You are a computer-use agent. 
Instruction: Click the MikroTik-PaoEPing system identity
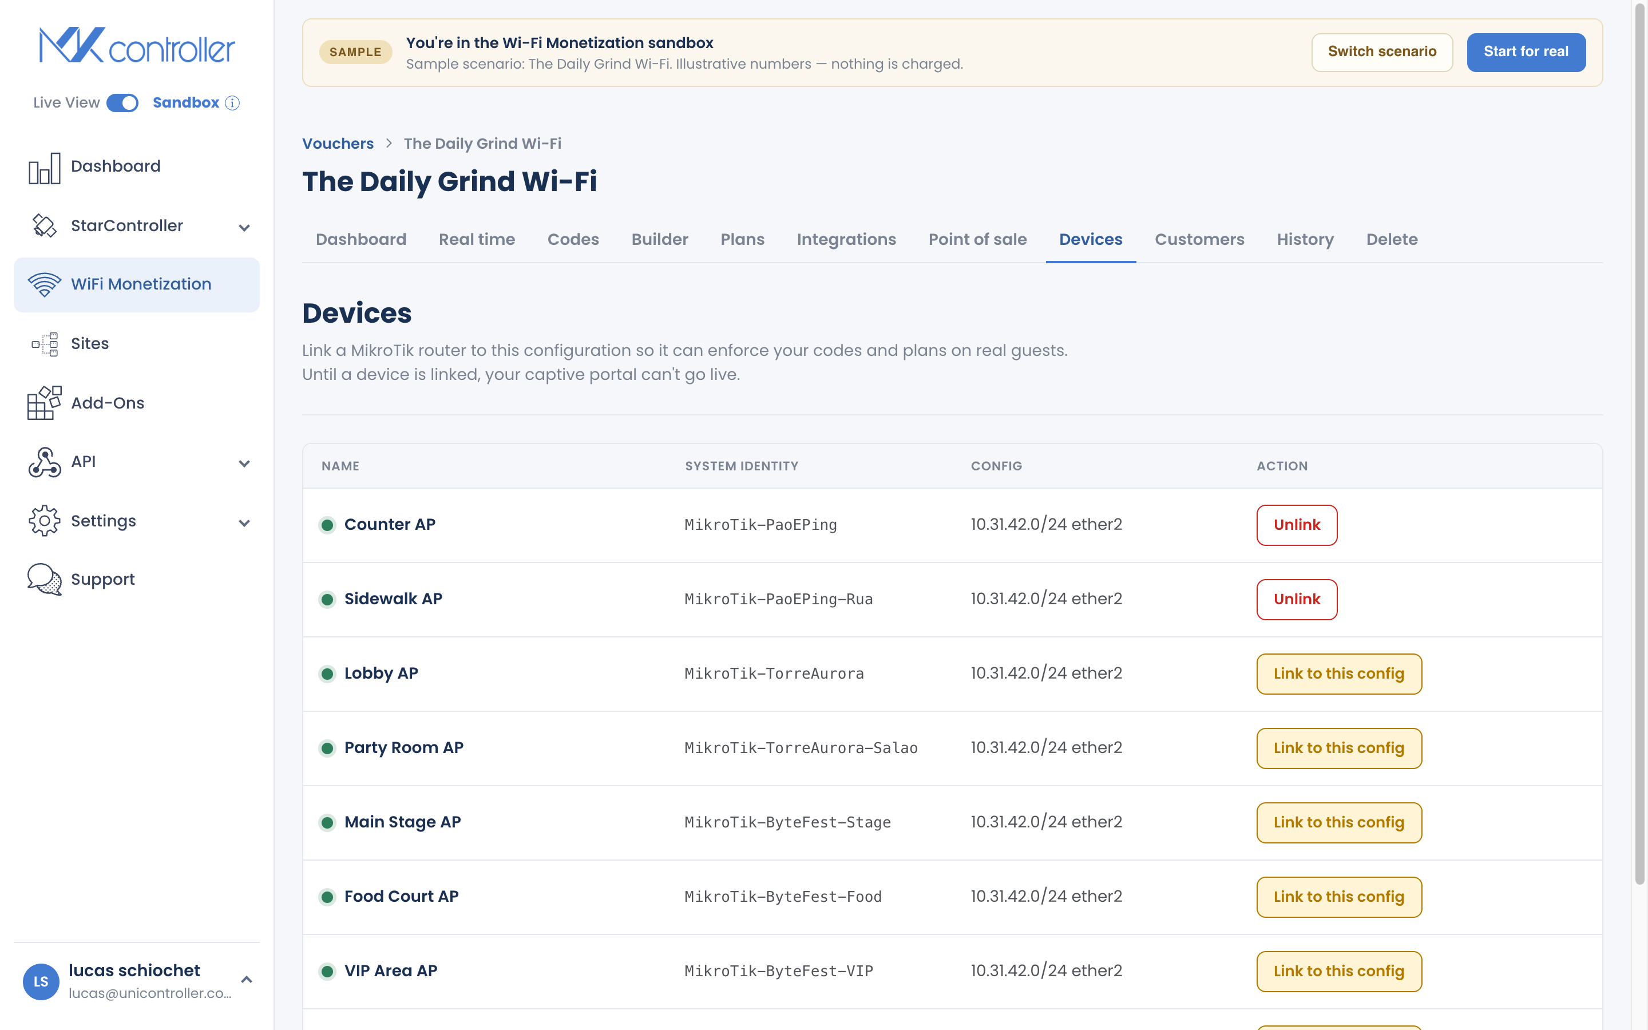(x=760, y=525)
